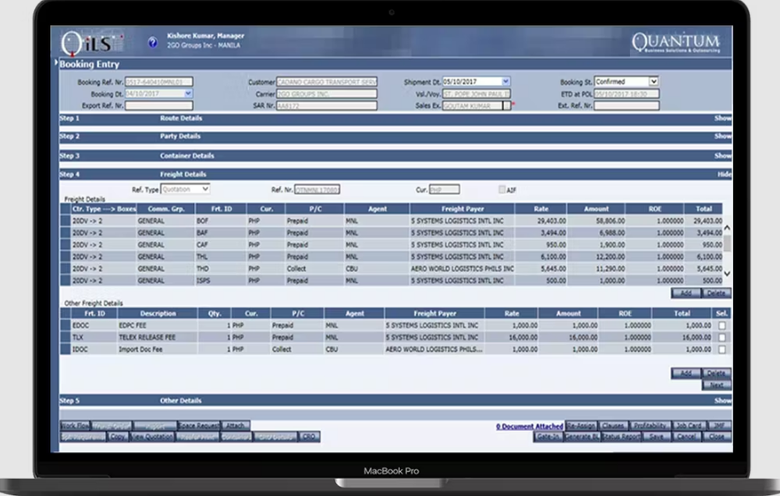Save the booking entry
The image size is (780, 496).
[656, 437]
